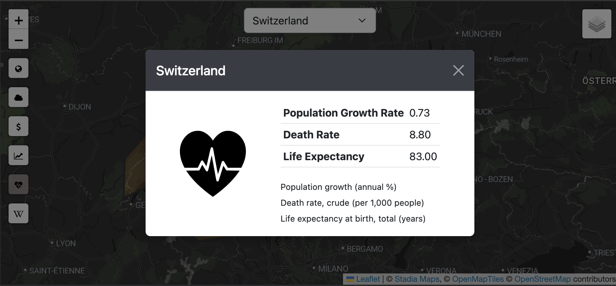Open the Stadia Maps link
This screenshot has height=286, width=616.
tap(417, 279)
